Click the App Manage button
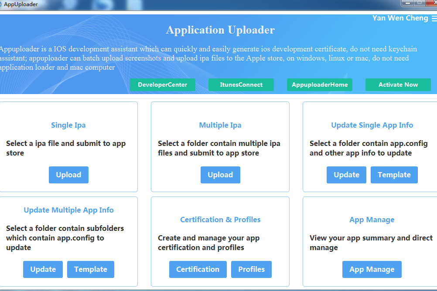The image size is (437, 291). click(x=372, y=269)
